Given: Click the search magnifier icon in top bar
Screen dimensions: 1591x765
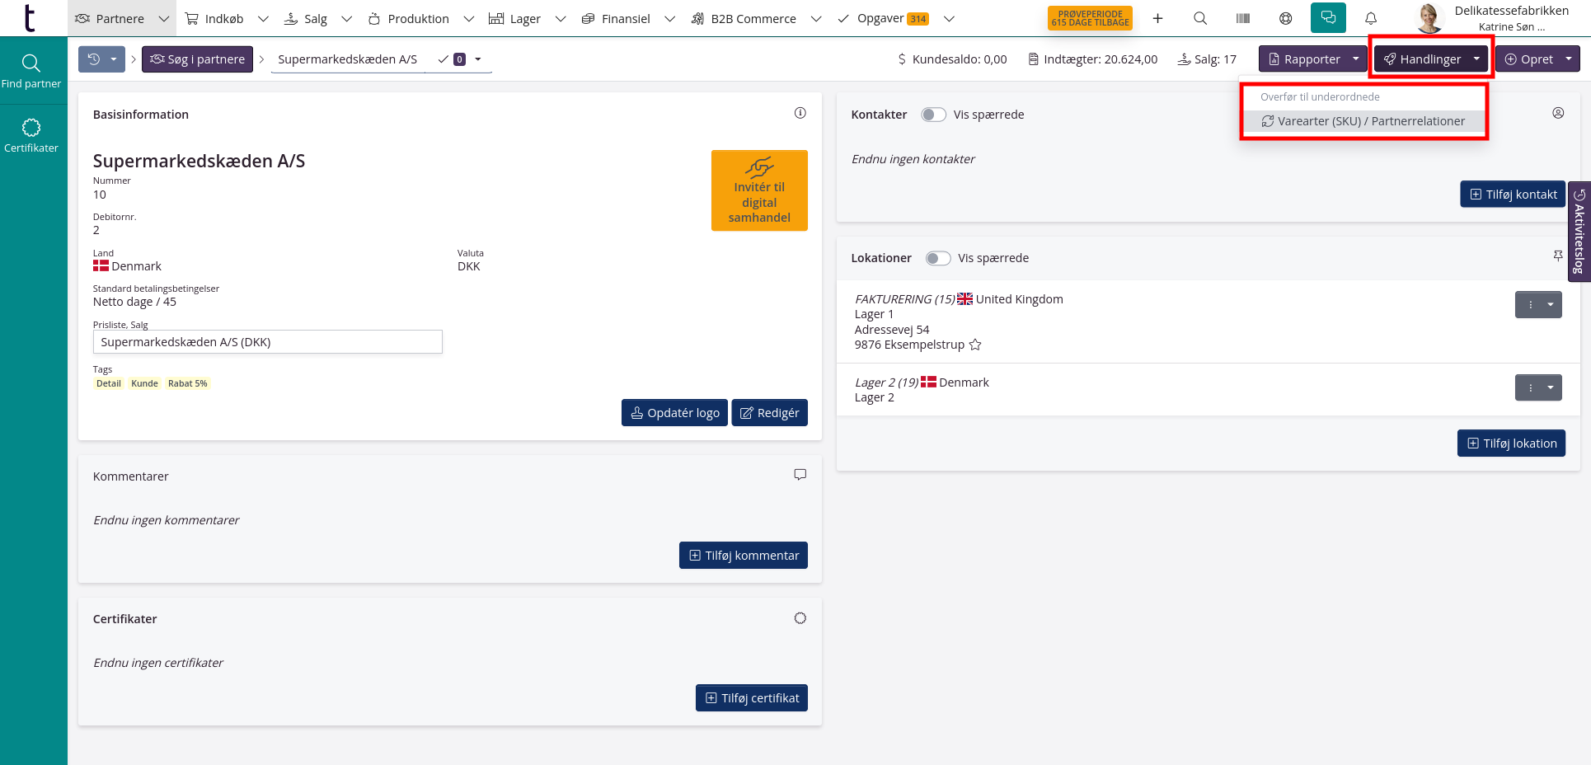Looking at the screenshot, I should 1200,18.
